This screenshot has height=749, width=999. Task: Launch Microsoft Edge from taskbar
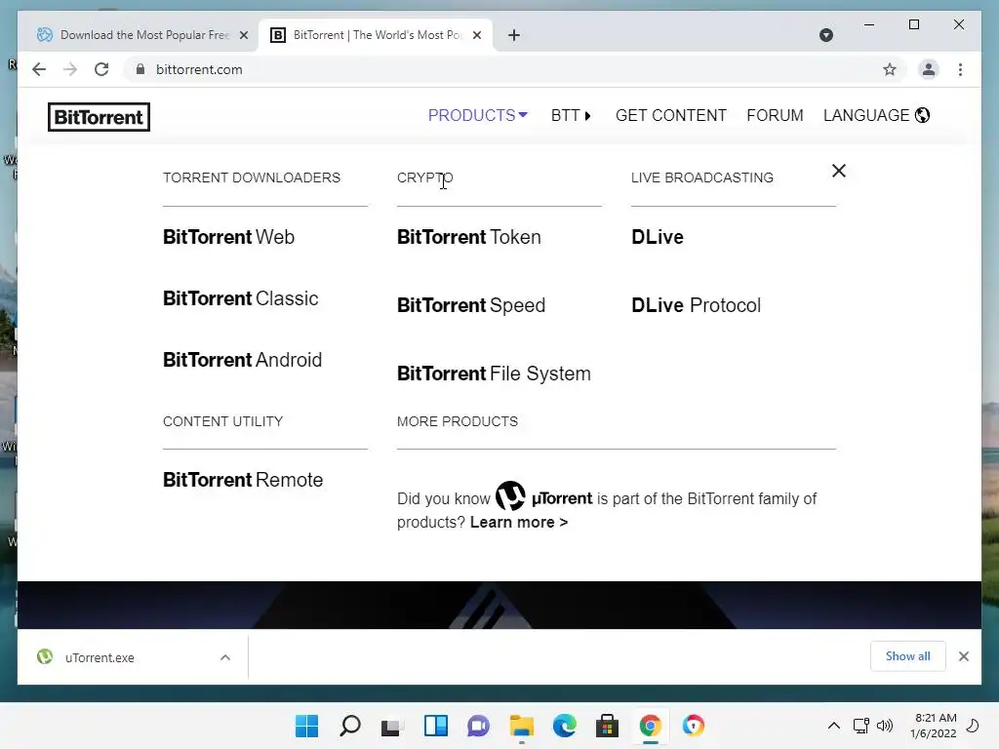pyautogui.click(x=565, y=726)
